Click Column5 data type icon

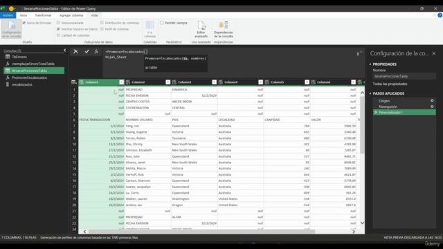click(266, 82)
